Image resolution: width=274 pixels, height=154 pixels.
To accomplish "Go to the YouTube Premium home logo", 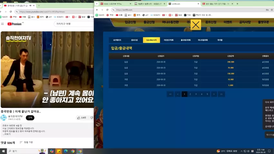I will pos(15,24).
